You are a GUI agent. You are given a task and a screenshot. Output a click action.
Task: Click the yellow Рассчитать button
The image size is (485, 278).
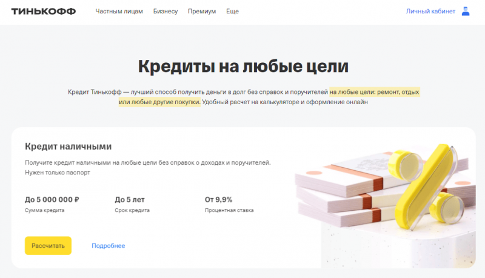pos(48,245)
